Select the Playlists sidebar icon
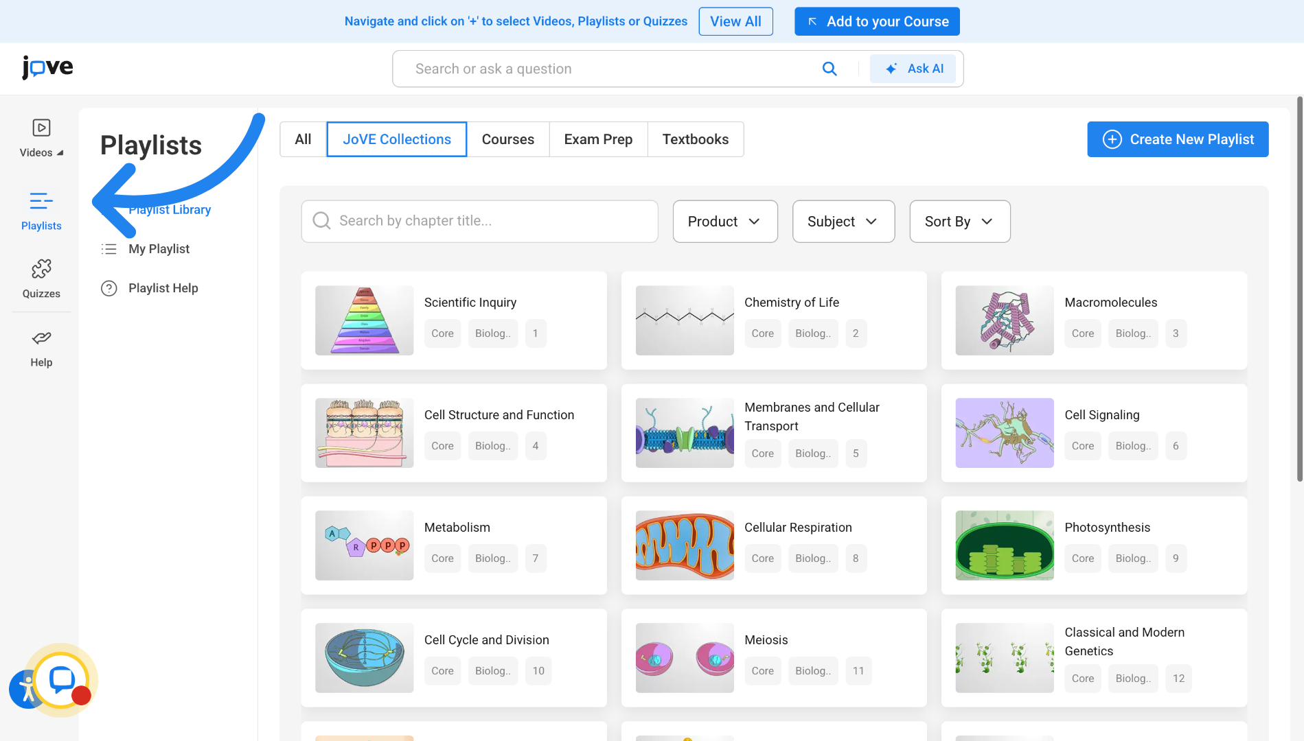The image size is (1304, 741). tap(41, 201)
